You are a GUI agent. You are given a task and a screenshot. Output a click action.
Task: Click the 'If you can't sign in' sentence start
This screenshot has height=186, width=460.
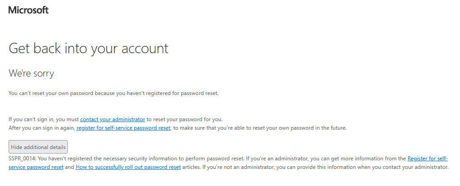pos(32,119)
